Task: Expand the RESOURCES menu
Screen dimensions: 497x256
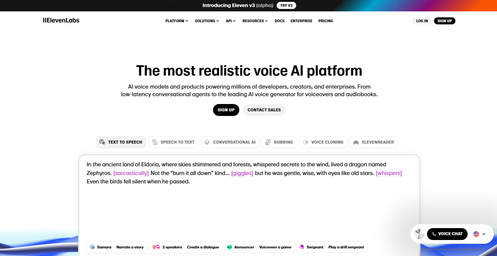Action: point(255,21)
